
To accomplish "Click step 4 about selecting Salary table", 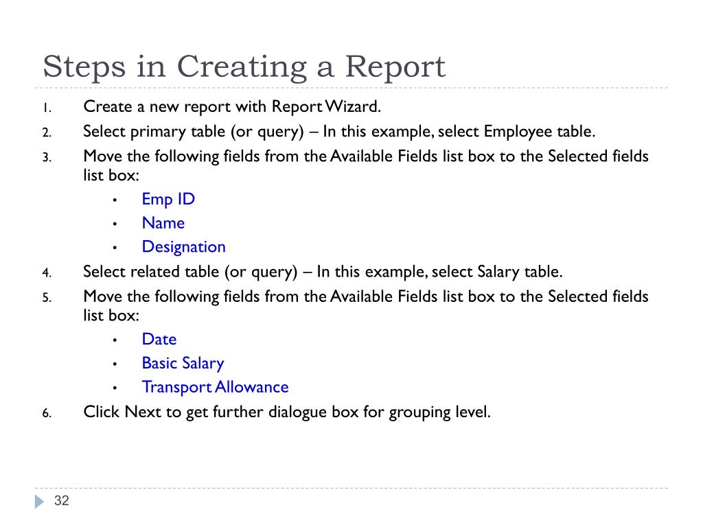I will point(323,272).
